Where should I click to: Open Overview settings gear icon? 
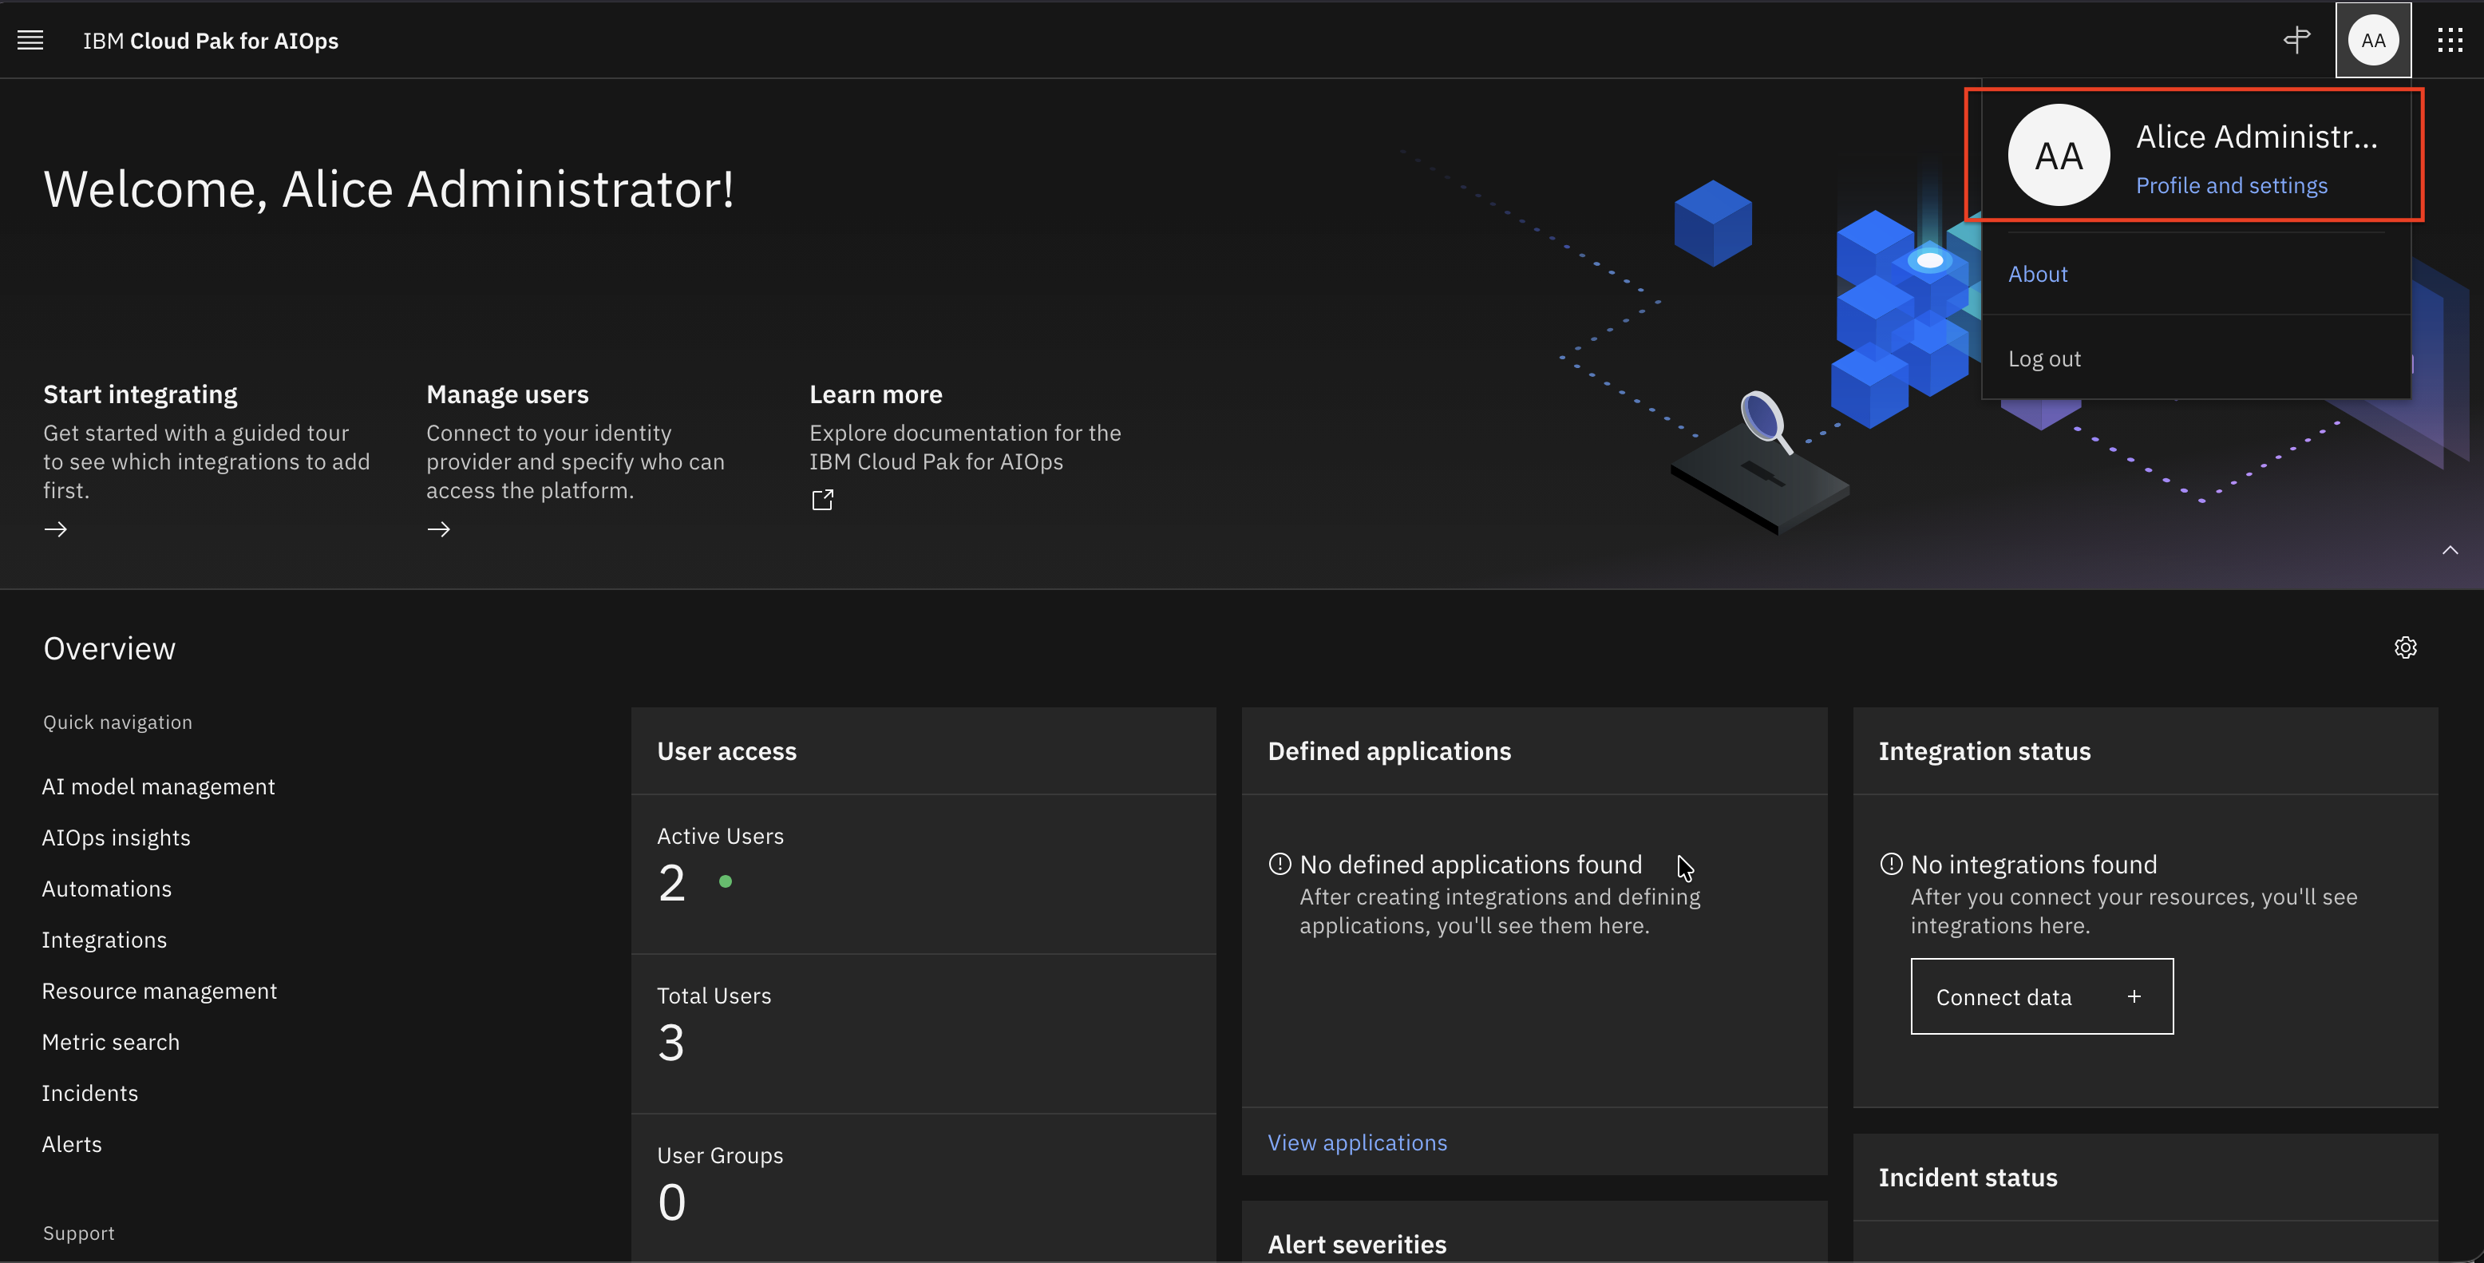tap(2405, 647)
